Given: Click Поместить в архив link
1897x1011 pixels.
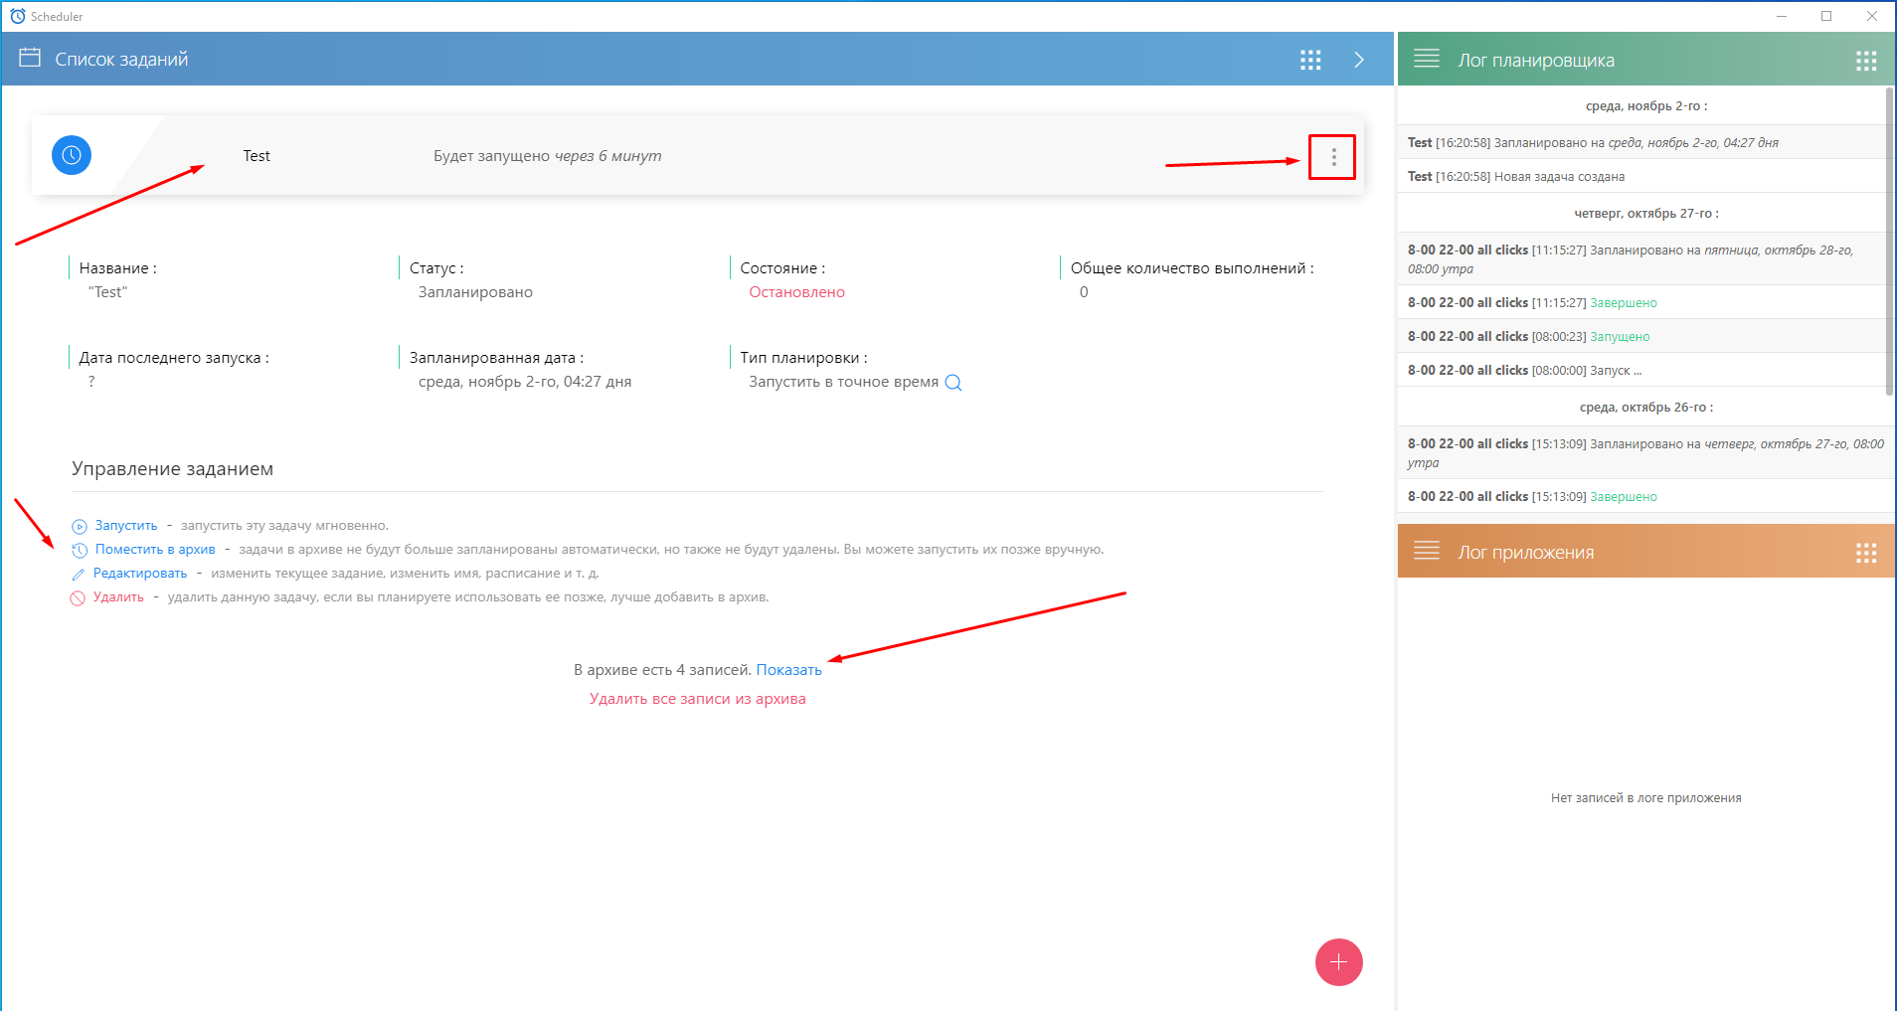Looking at the screenshot, I should (x=155, y=550).
